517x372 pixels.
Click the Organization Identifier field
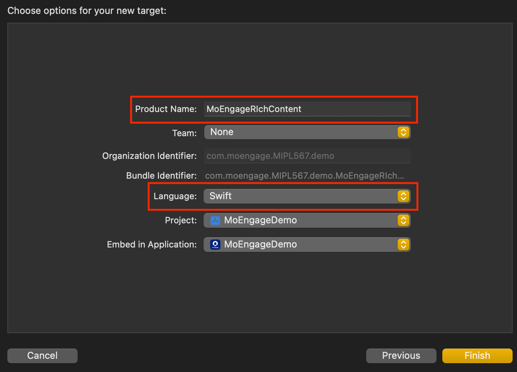pyautogui.click(x=307, y=156)
